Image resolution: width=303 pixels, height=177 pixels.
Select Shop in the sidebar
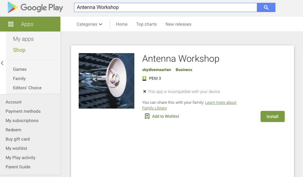(x=19, y=50)
